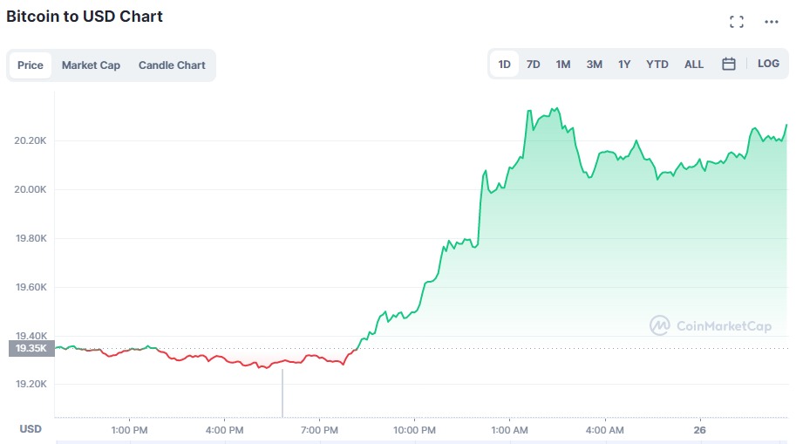Pick the YTD range option
Viewport: 803px width, 444px height.
657,65
